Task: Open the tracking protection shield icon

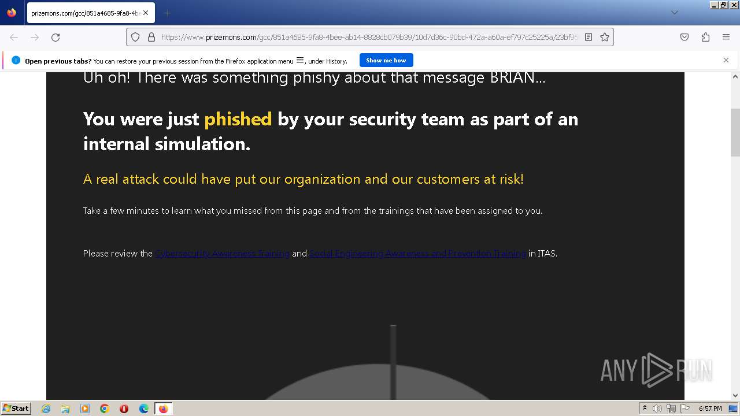Action: [x=135, y=37]
